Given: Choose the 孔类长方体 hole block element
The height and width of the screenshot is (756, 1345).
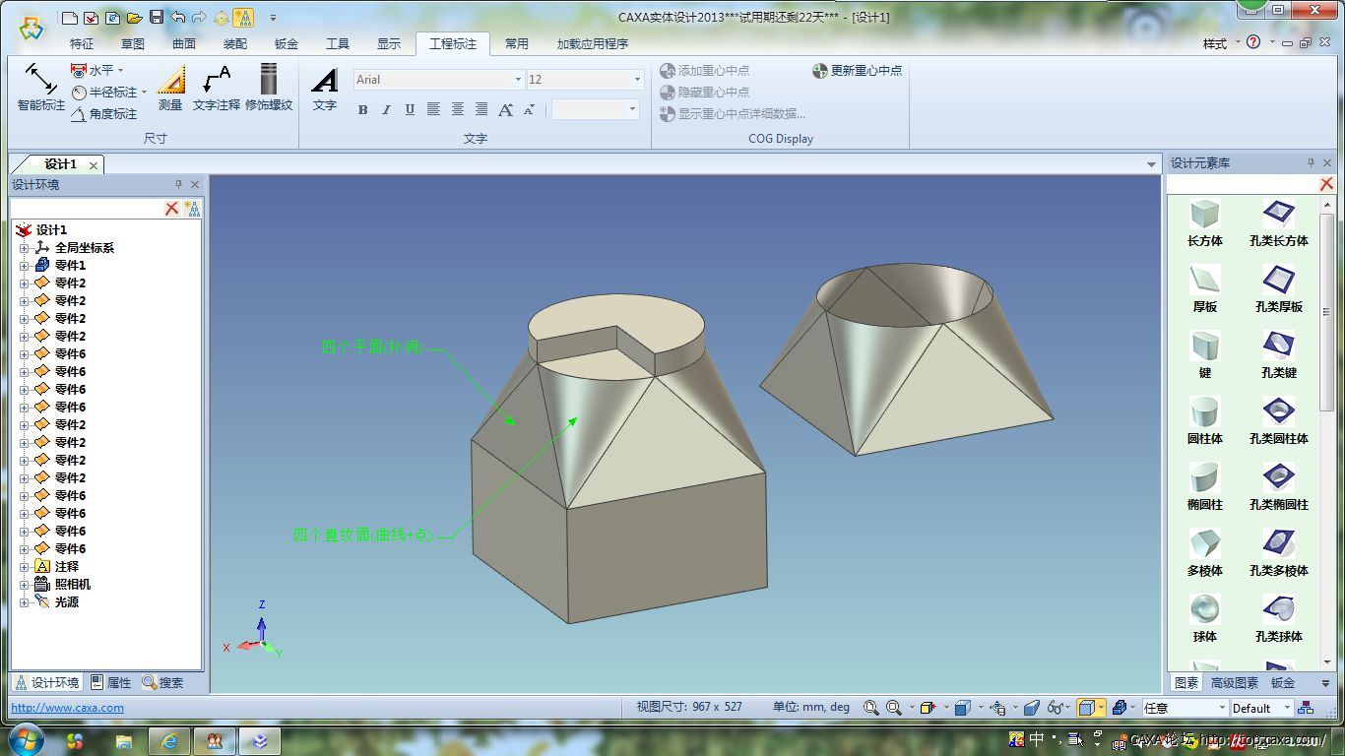Looking at the screenshot, I should point(1278,215).
